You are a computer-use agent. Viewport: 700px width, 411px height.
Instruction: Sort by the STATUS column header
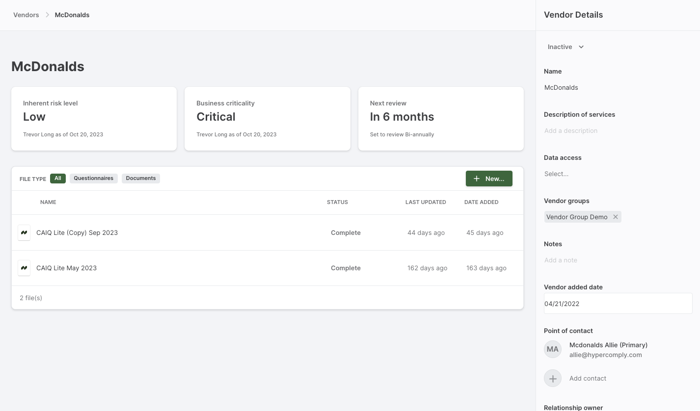pos(337,202)
